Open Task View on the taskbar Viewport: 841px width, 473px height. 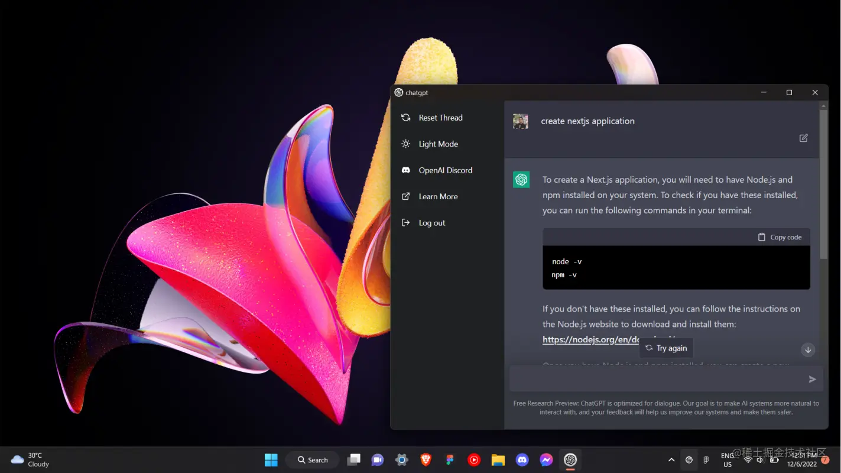[x=353, y=460]
